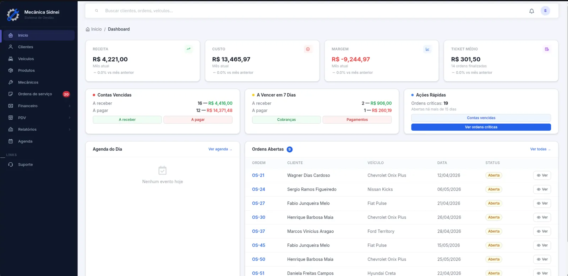The height and width of the screenshot is (276, 568).
Task: Click the Custo card icon
Action: (308, 49)
